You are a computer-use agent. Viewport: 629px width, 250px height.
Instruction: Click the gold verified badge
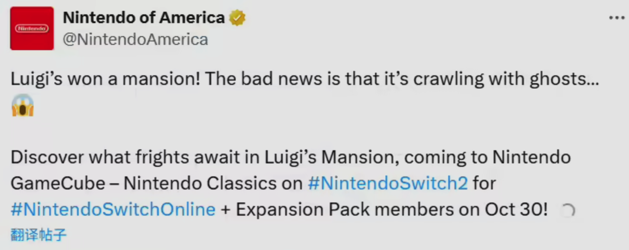(x=237, y=18)
